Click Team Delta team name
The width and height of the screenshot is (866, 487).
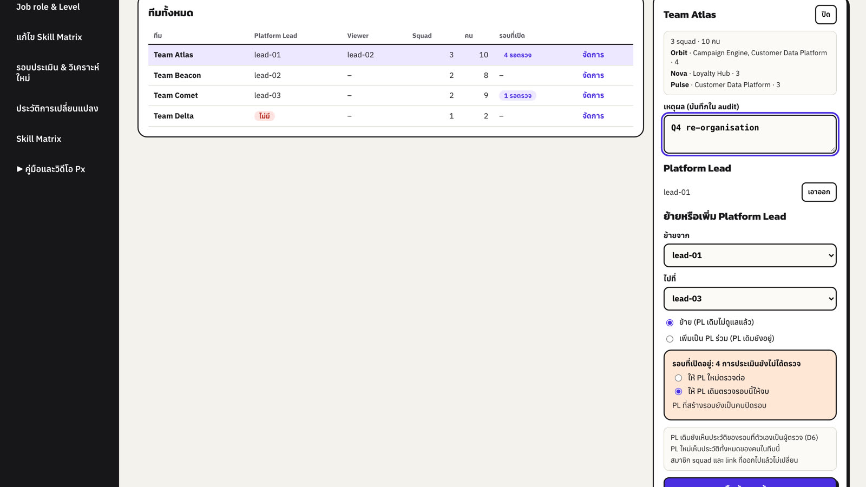coord(173,116)
